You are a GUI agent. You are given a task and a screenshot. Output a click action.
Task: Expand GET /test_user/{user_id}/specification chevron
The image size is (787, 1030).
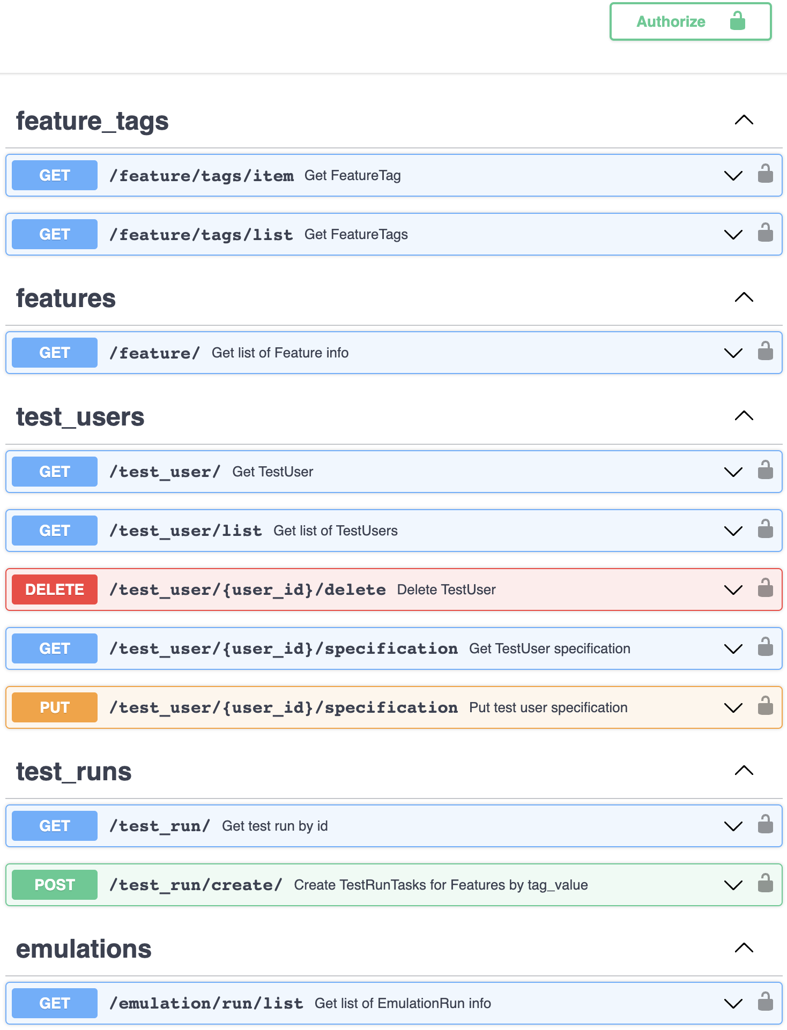coord(733,648)
